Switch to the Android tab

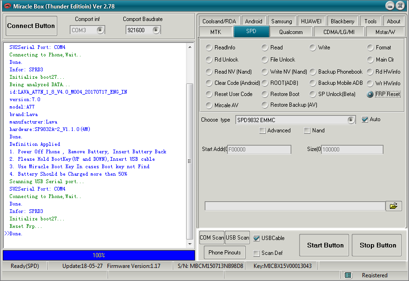coord(254,21)
